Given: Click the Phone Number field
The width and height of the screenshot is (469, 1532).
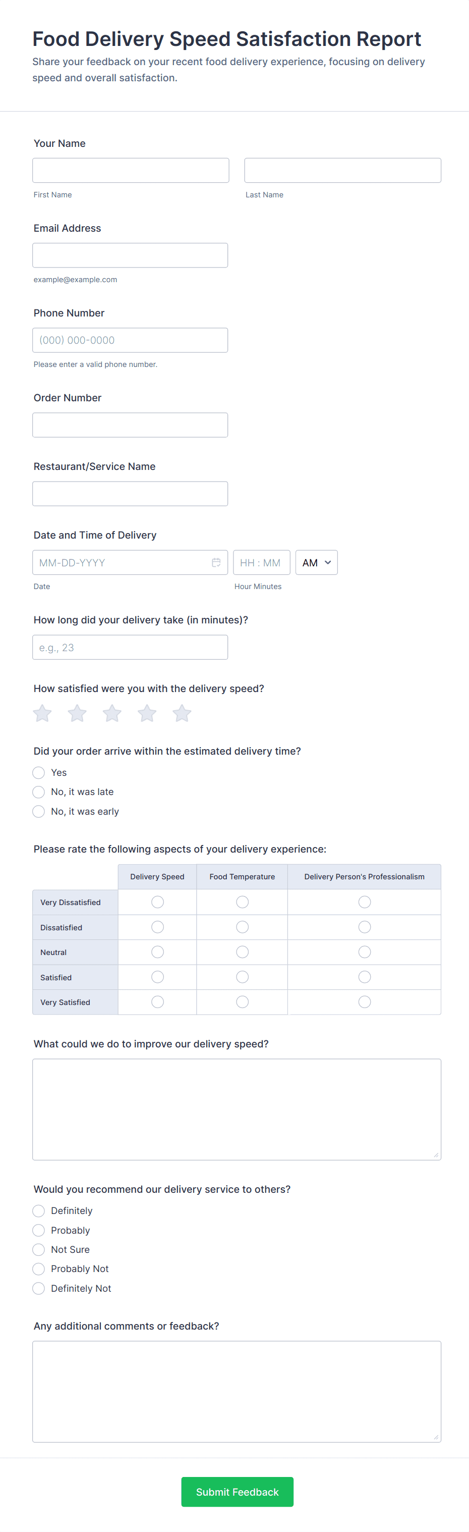Looking at the screenshot, I should coord(130,340).
